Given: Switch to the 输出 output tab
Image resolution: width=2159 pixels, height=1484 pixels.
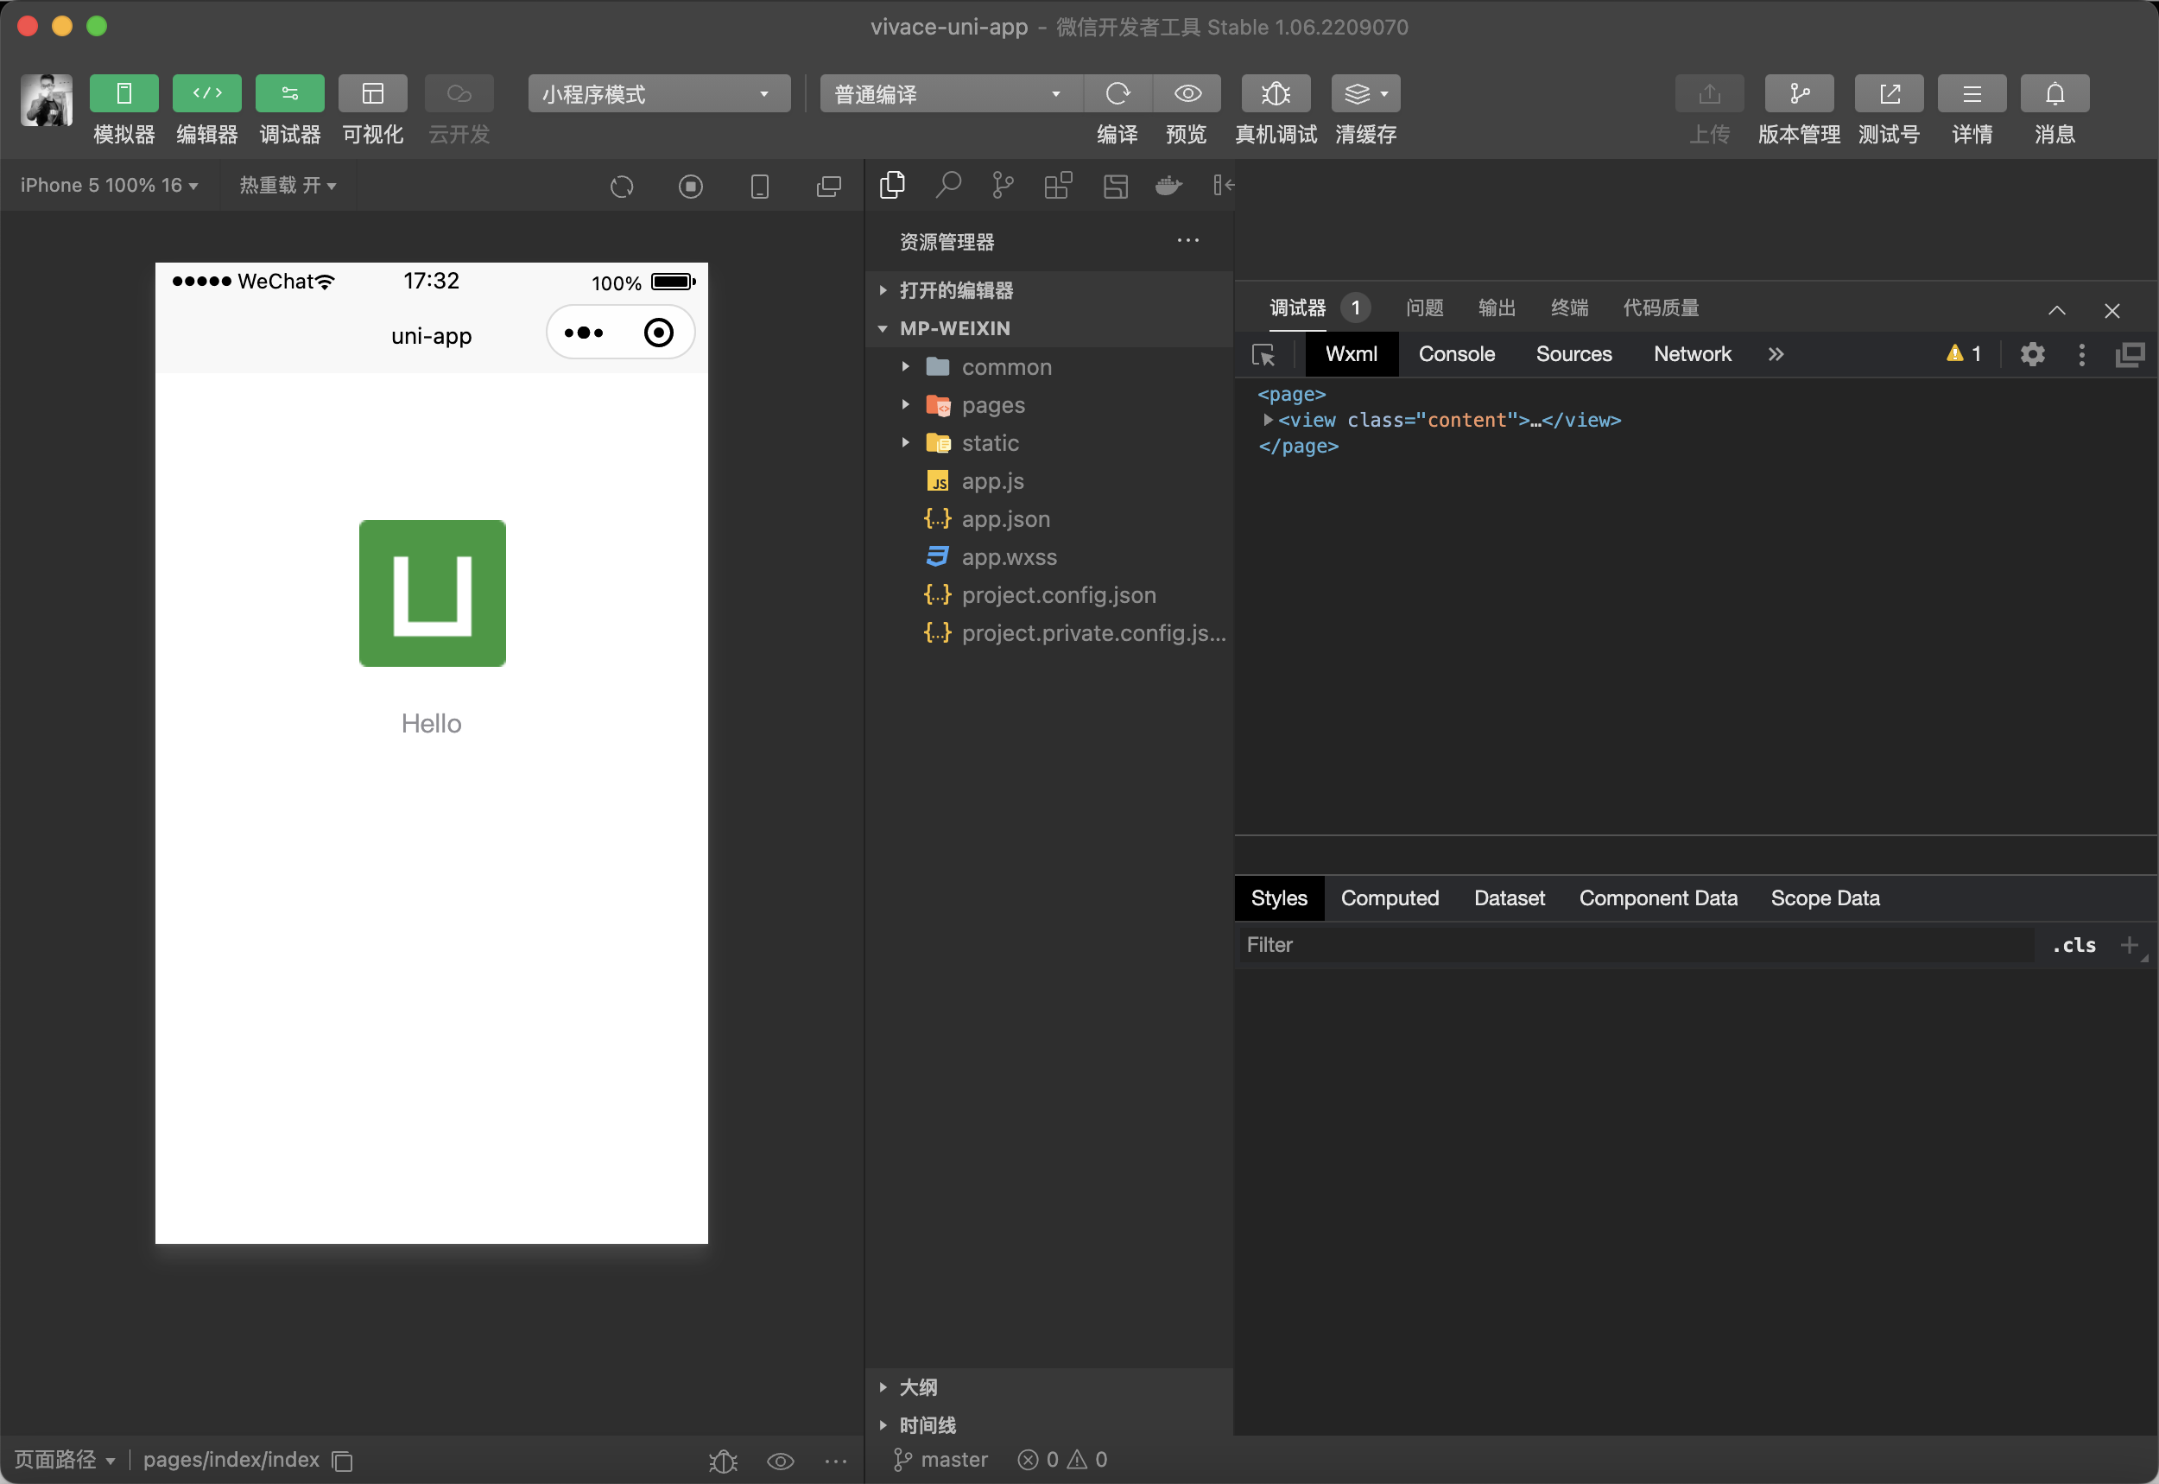Looking at the screenshot, I should [1497, 308].
